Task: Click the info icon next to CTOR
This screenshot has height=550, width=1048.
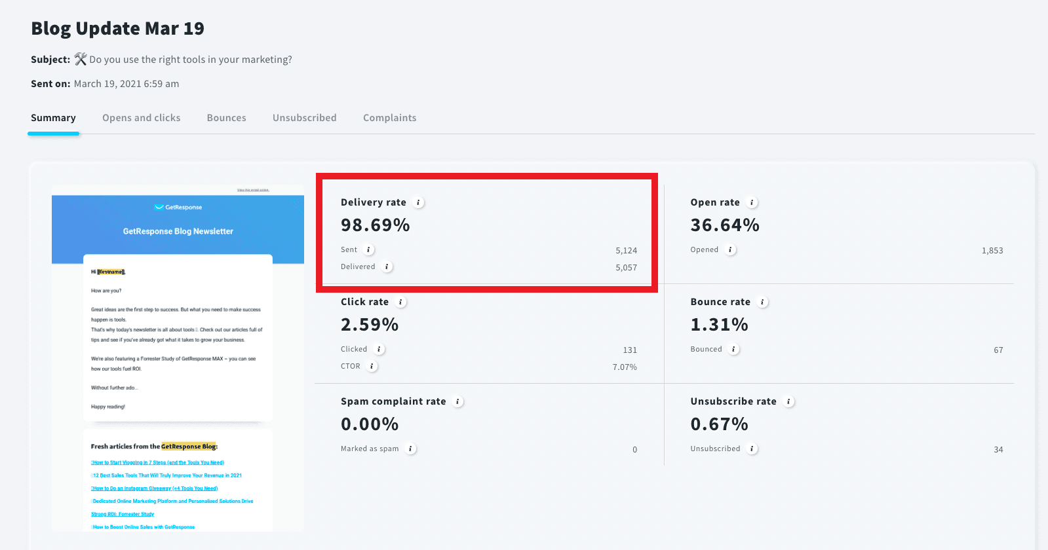Action: (372, 367)
